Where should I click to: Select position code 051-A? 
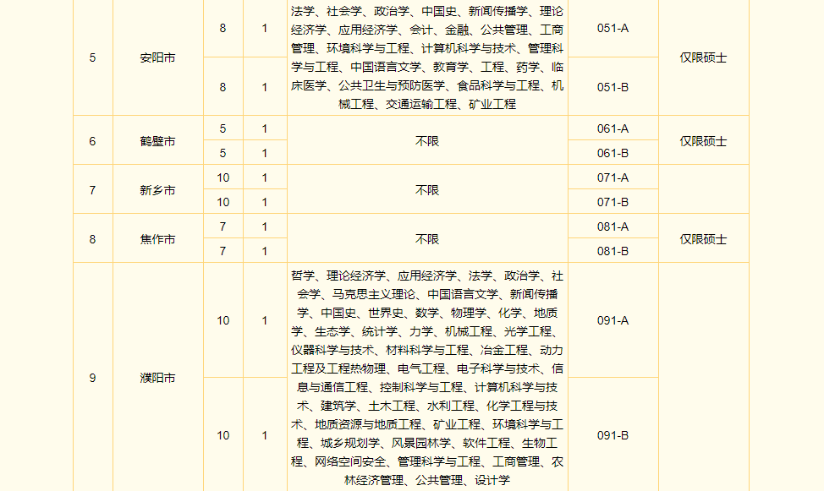coord(613,28)
